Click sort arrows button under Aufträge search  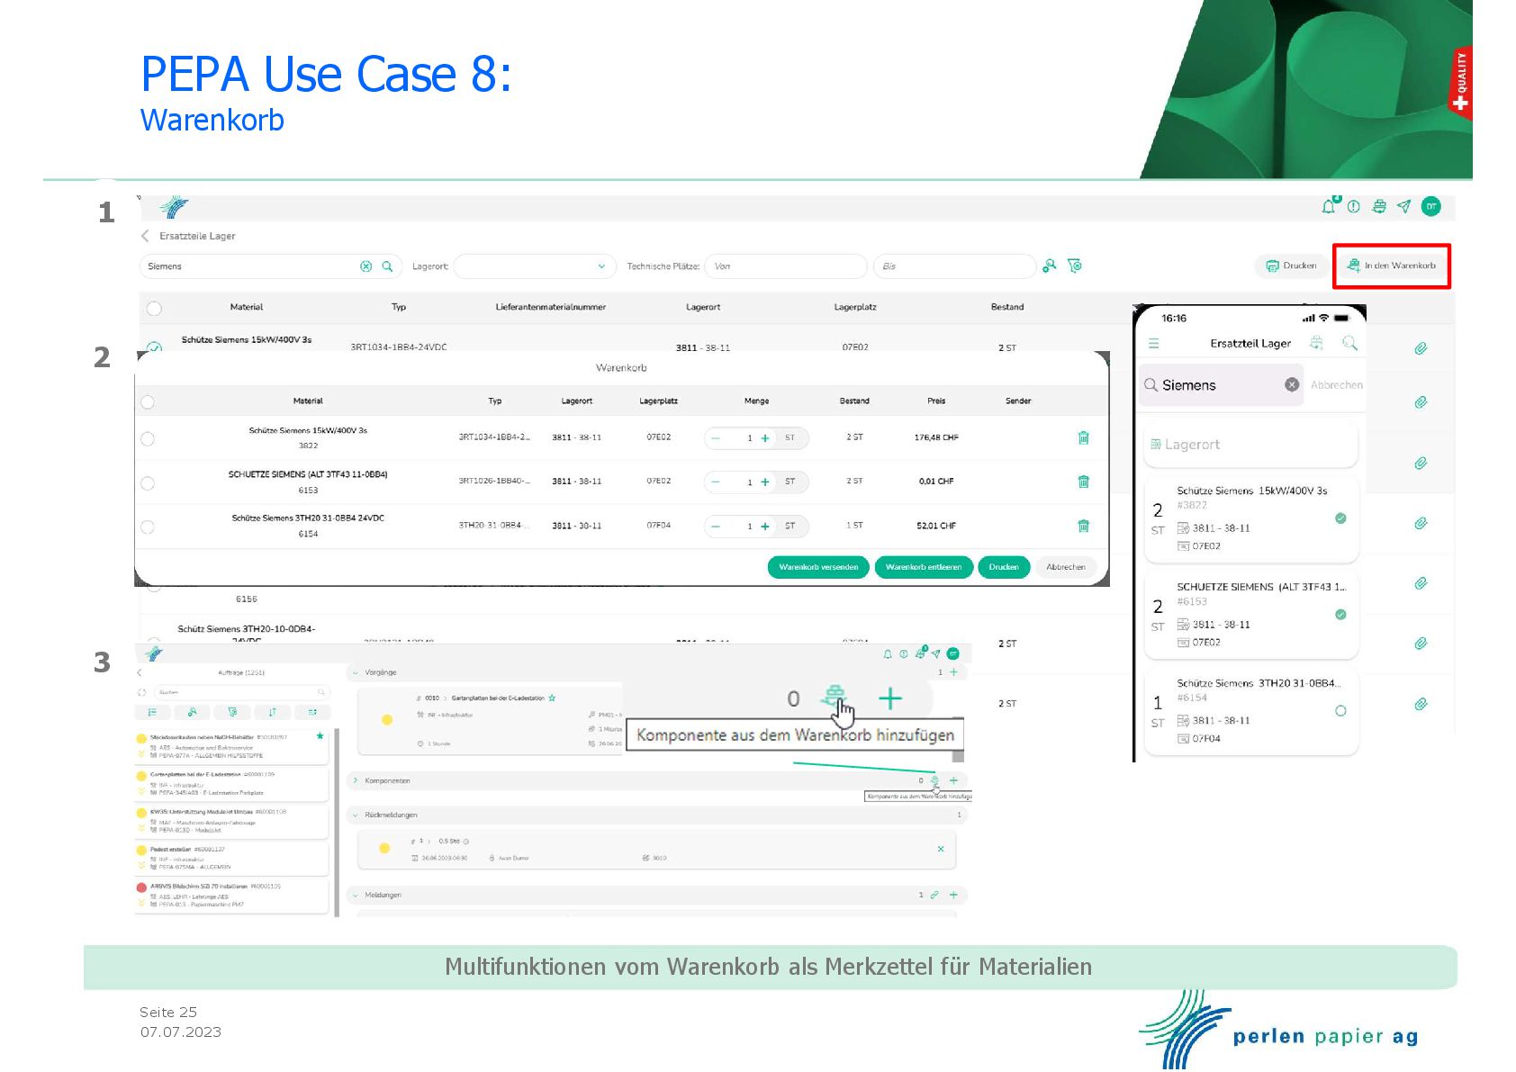point(272,712)
